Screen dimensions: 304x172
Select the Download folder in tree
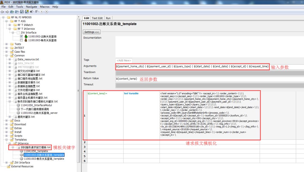[20, 124]
